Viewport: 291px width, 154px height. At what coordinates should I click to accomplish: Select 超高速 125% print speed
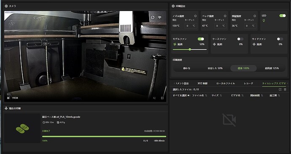[x=272, y=68]
